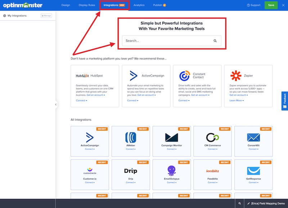Switch to Display Rules tab

[x=87, y=5]
